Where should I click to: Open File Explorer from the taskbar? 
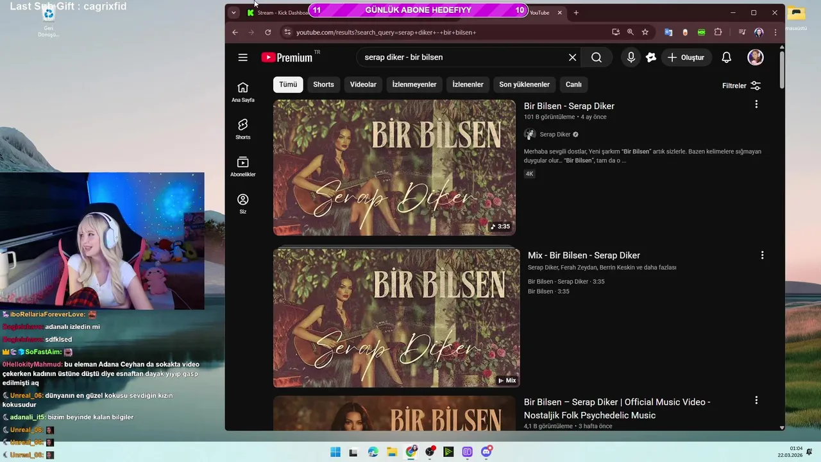392,452
